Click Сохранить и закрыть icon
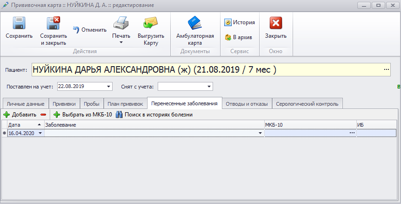 pos(53,24)
